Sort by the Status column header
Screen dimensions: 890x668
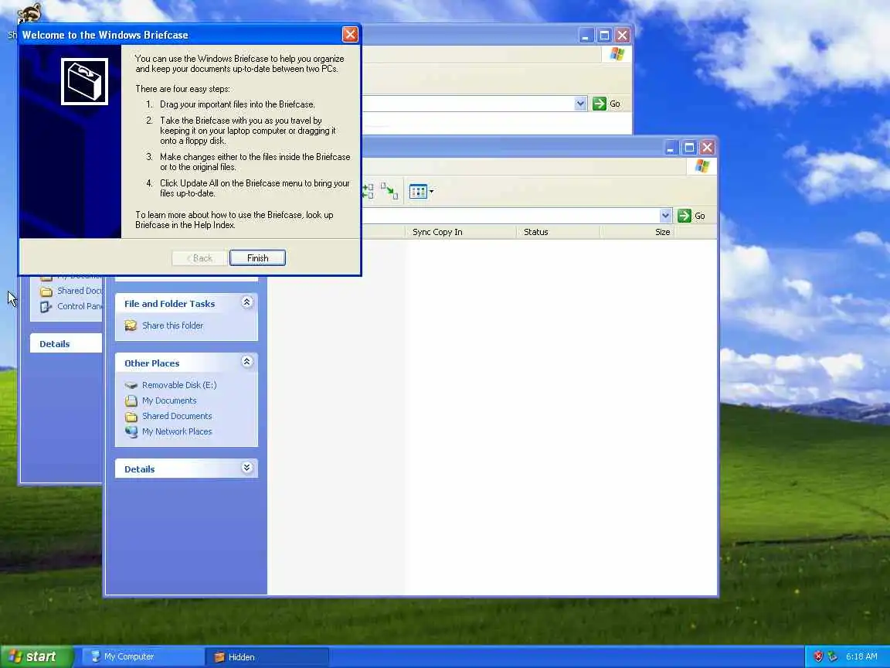tap(558, 232)
